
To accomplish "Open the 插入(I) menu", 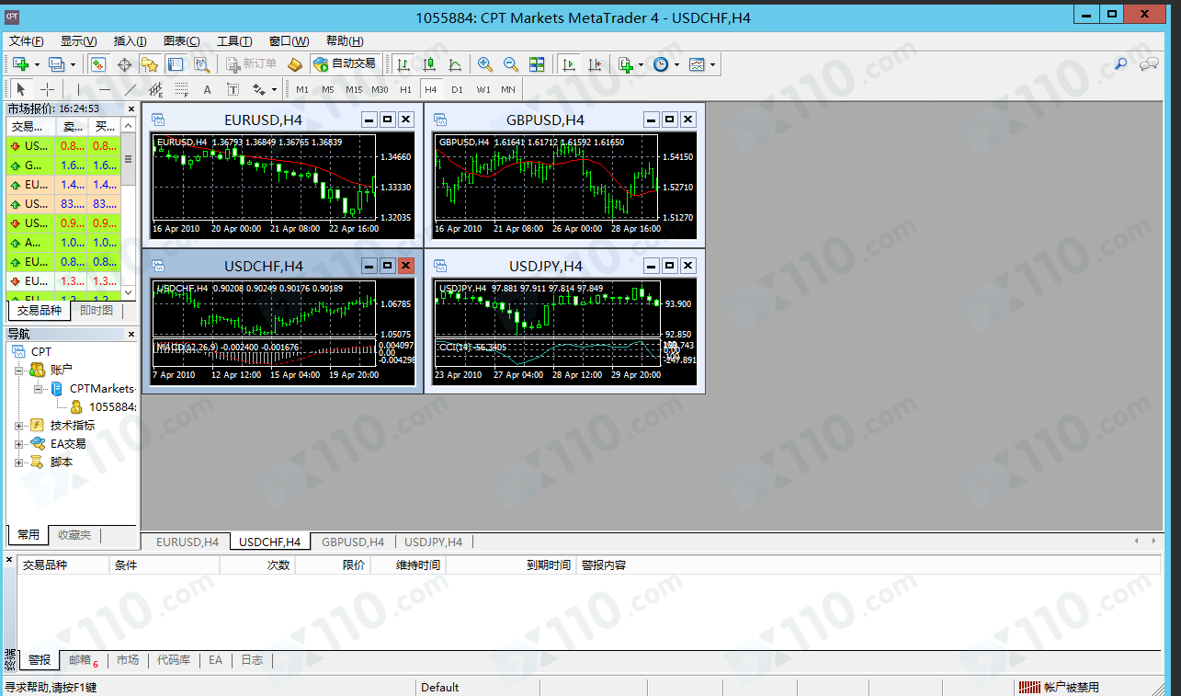I will (130, 41).
